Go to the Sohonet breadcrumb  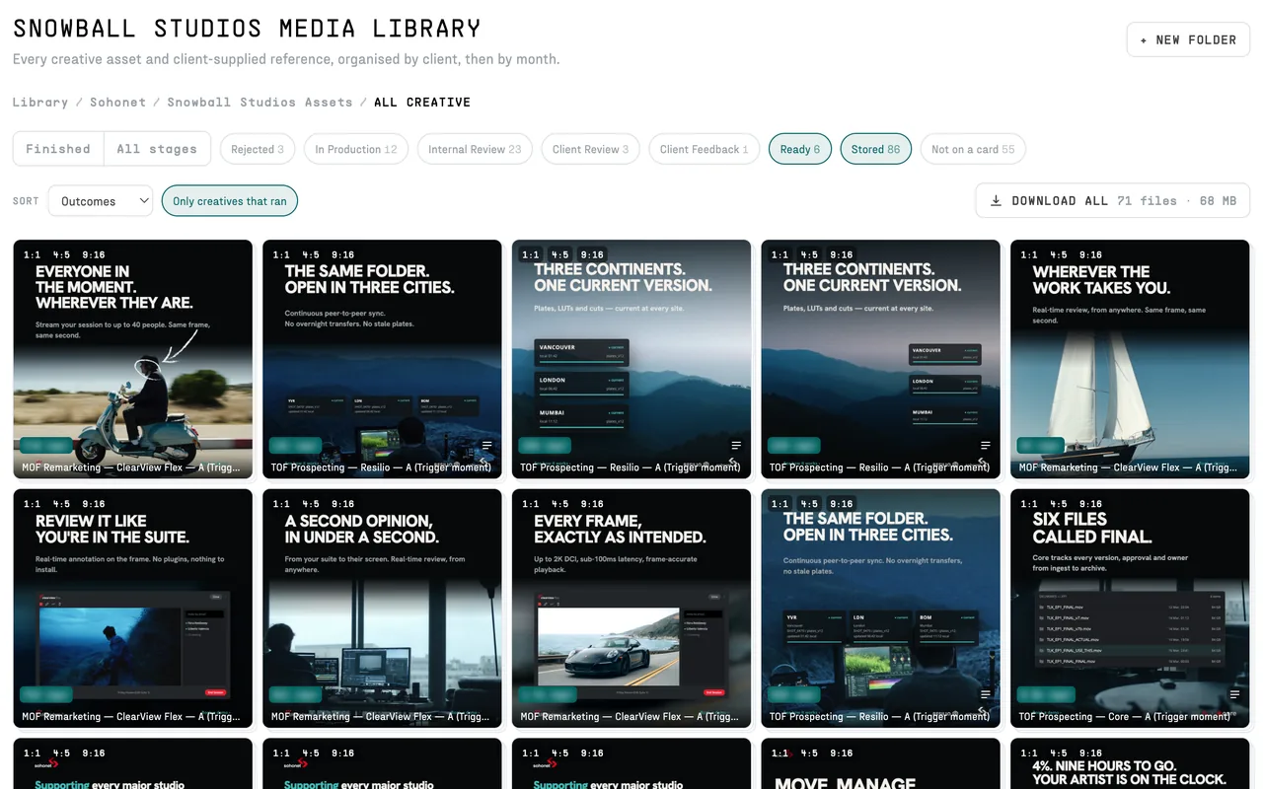117,103
